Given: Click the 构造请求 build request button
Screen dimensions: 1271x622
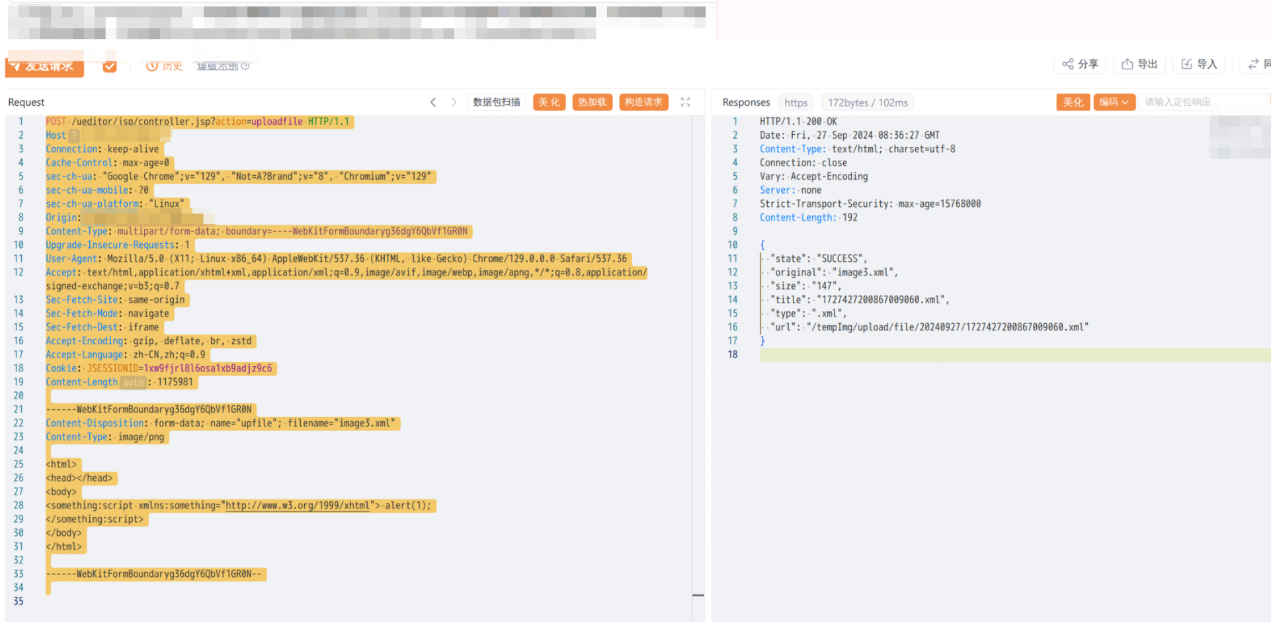Looking at the screenshot, I should pos(643,102).
